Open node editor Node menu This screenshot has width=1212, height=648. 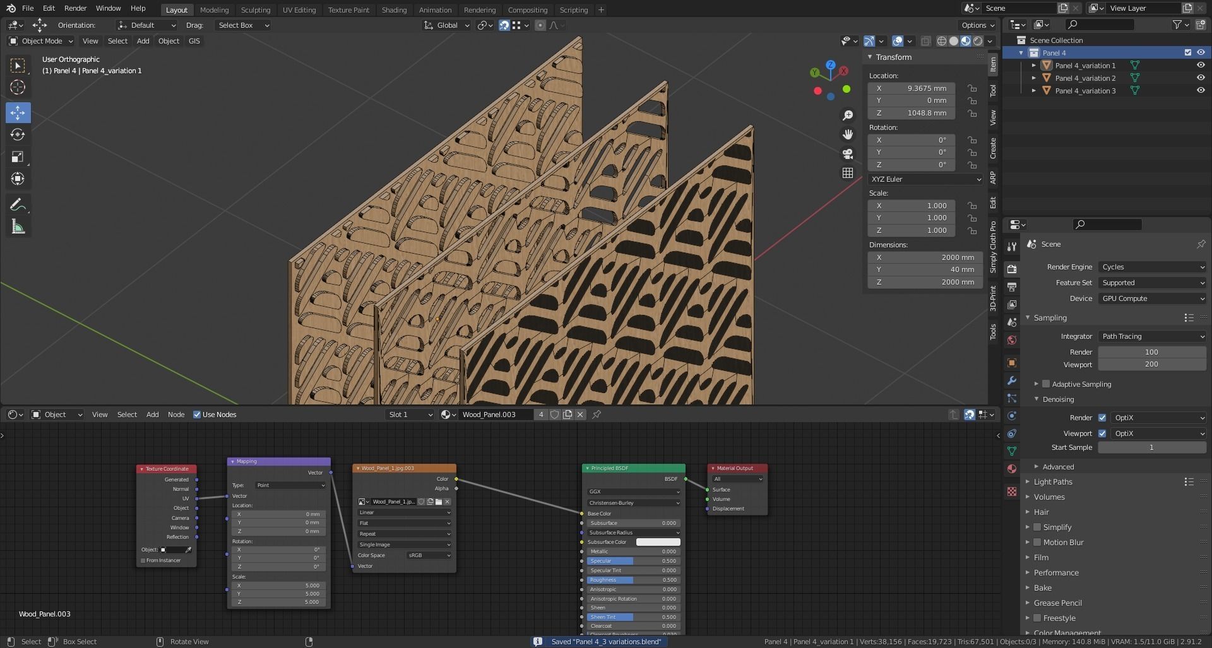click(176, 415)
